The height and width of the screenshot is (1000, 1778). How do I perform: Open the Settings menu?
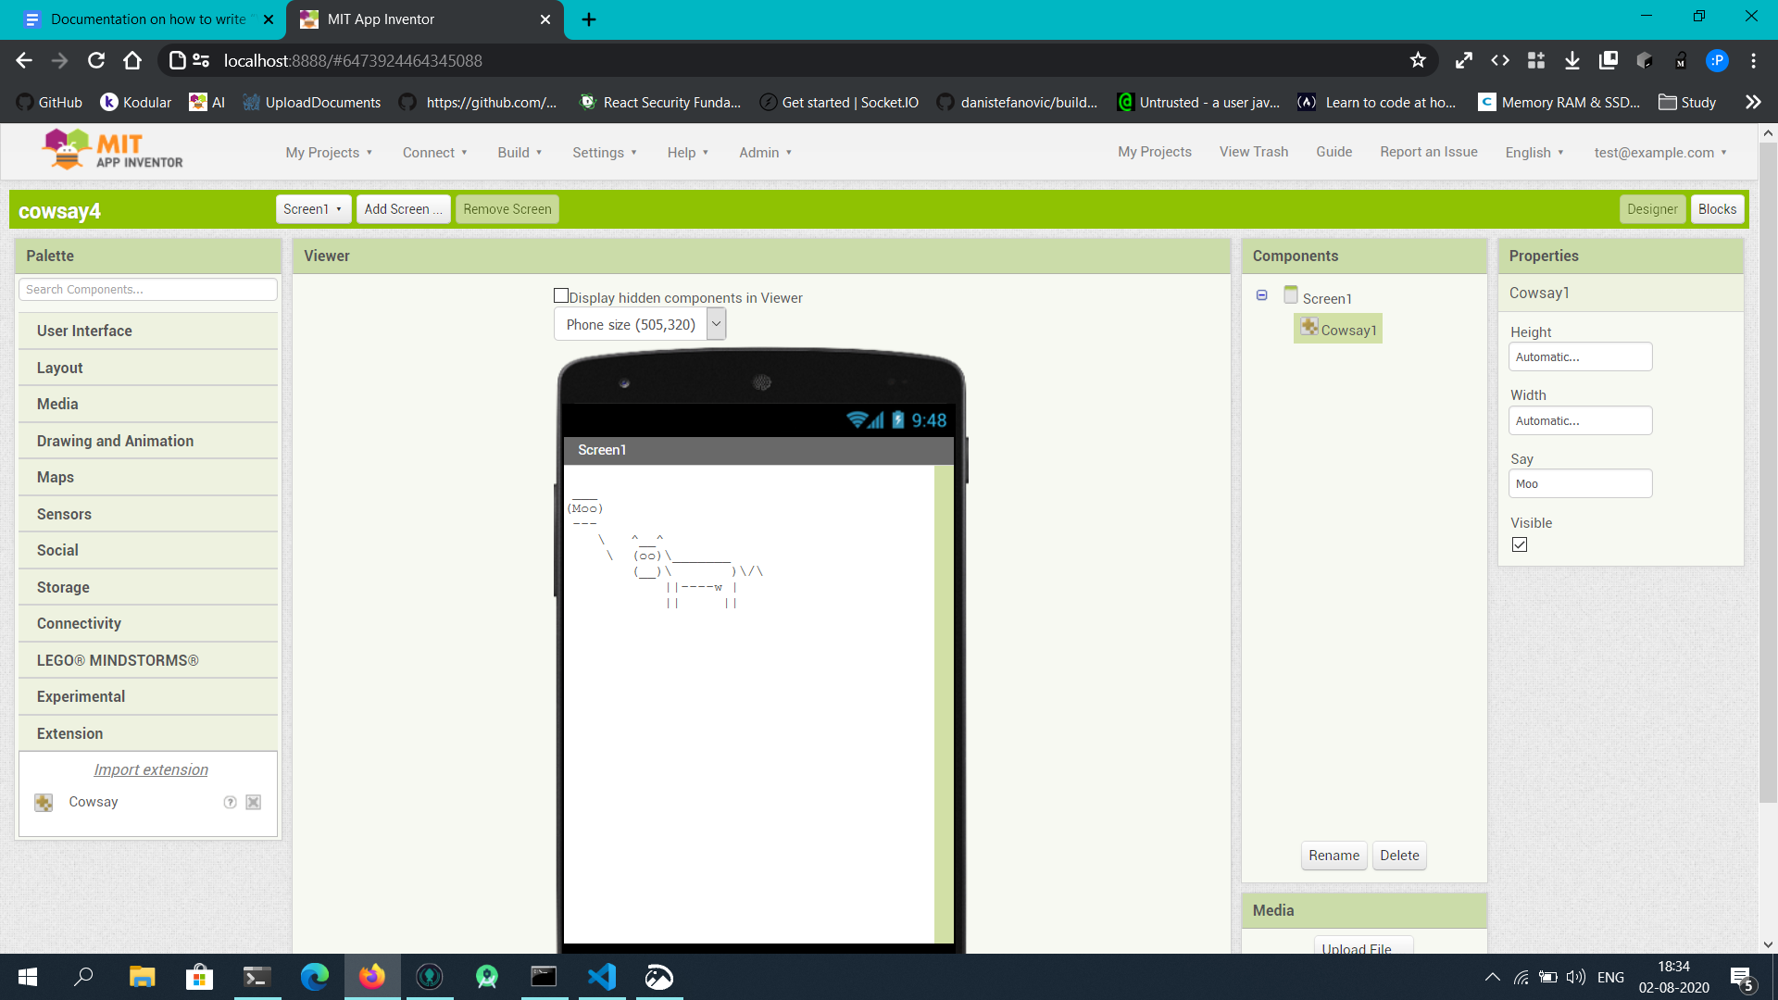(x=605, y=153)
